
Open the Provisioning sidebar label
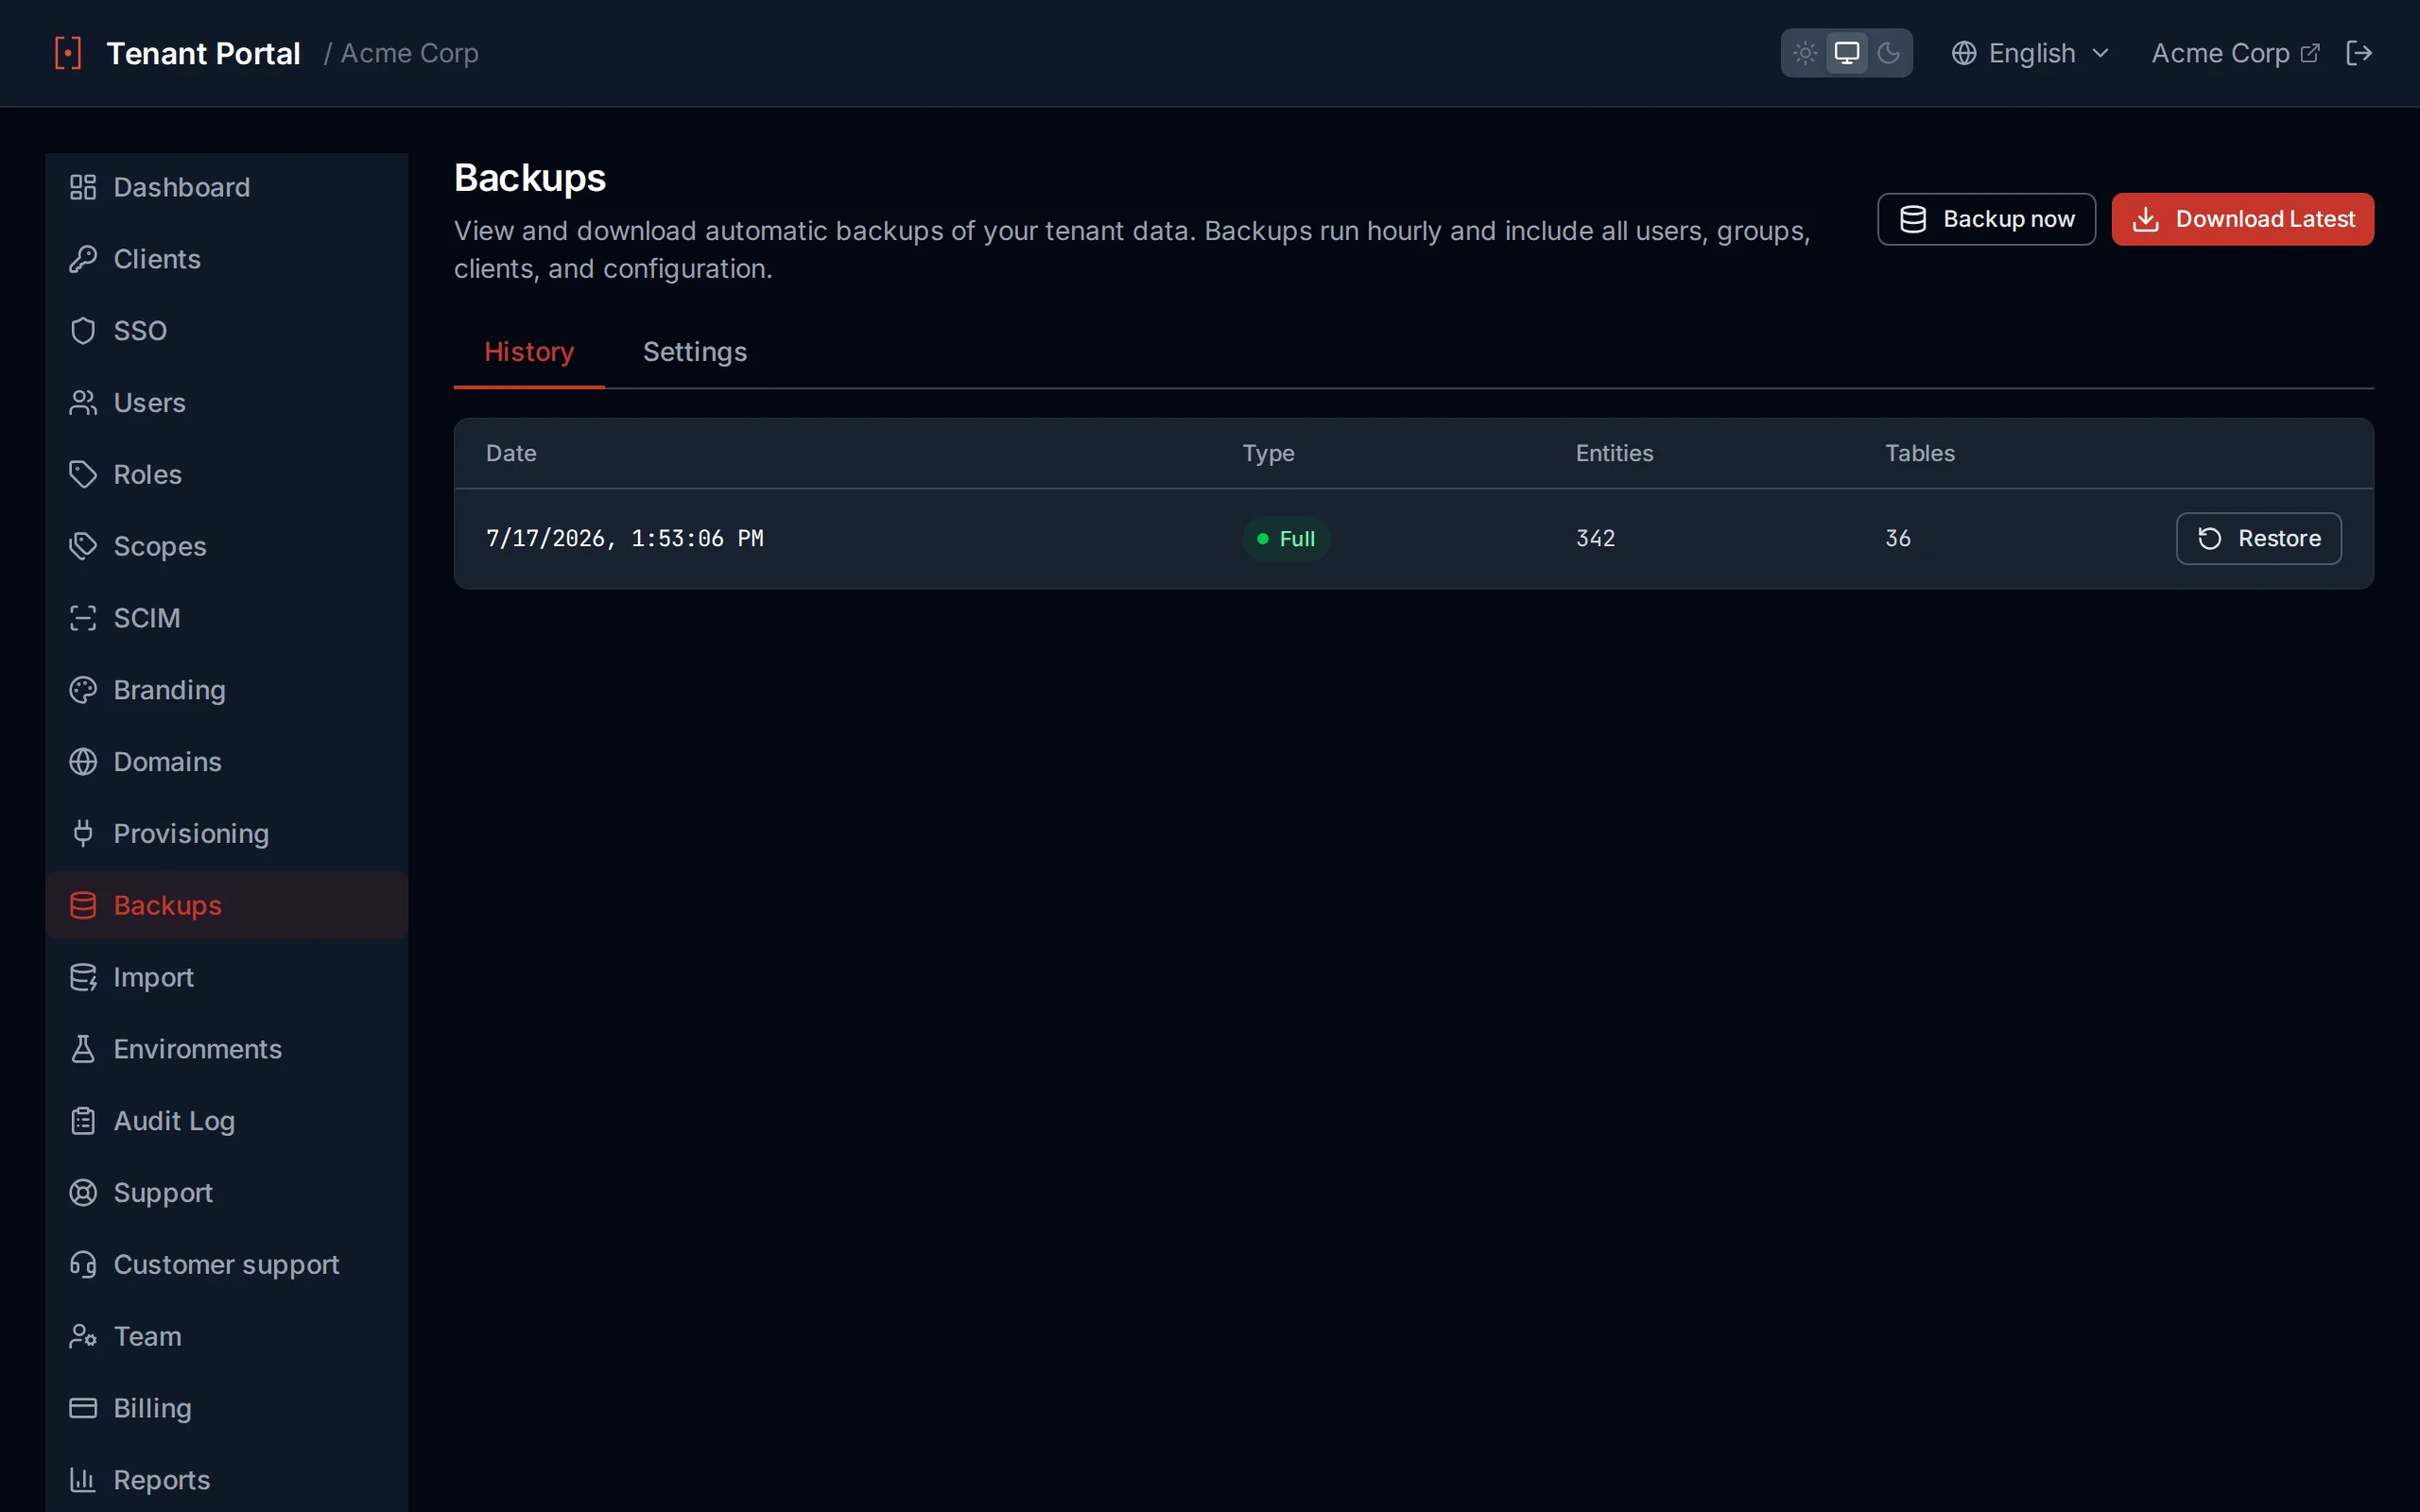pos(191,833)
